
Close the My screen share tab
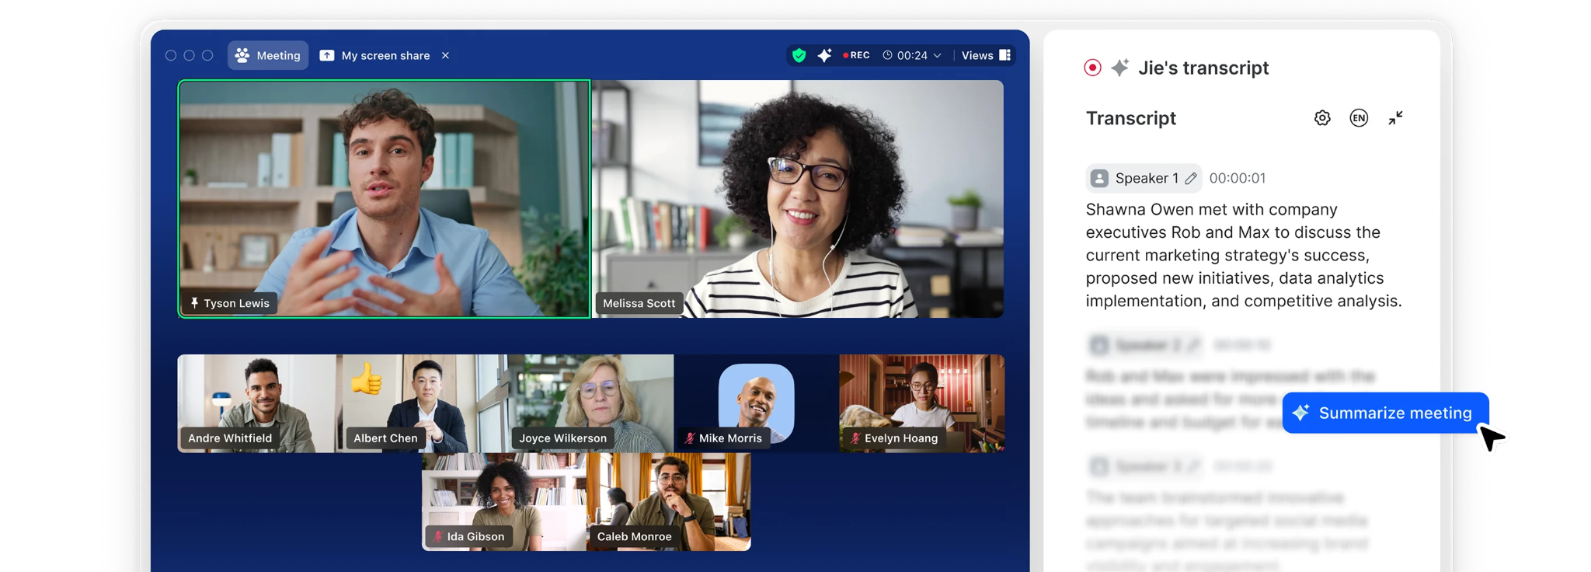click(445, 55)
